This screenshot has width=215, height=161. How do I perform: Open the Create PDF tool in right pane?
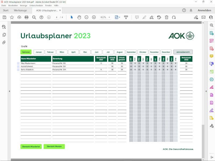[212, 49]
